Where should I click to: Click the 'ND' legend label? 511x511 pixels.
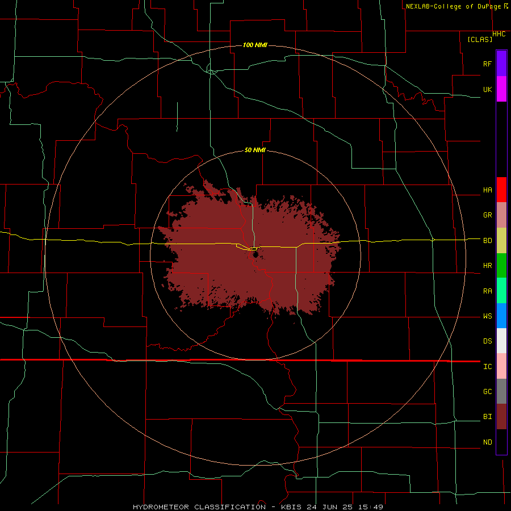click(487, 442)
